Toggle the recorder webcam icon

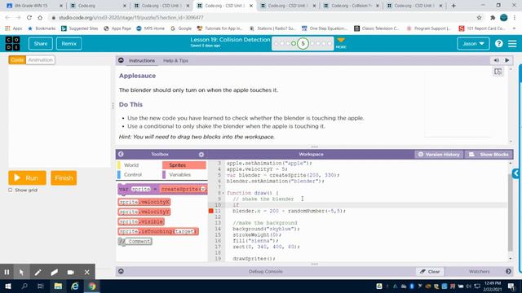[71, 272]
